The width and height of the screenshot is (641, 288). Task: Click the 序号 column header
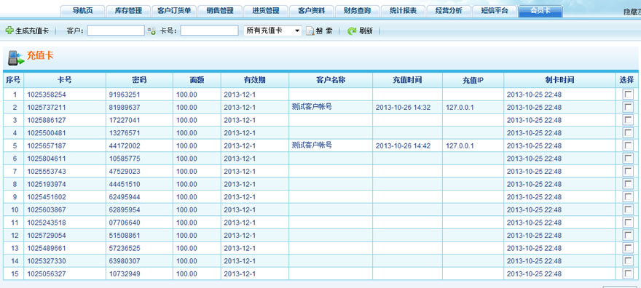pos(14,80)
